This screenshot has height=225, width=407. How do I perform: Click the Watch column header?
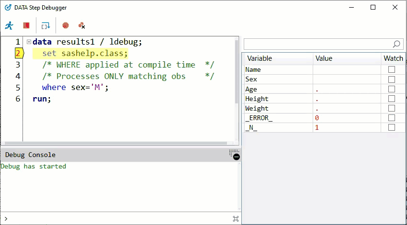(x=393, y=58)
